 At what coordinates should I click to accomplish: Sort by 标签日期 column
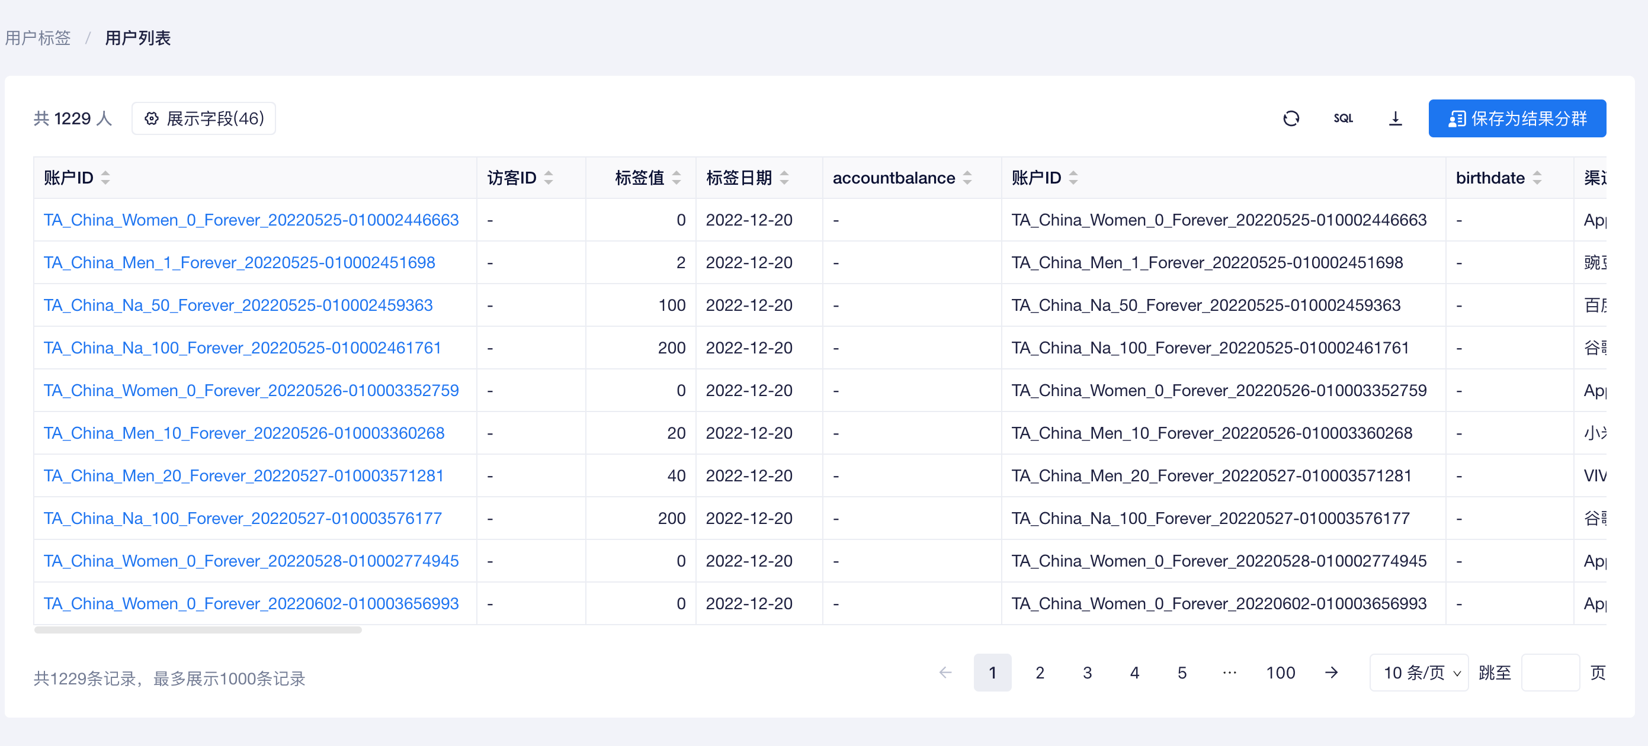coord(784,178)
